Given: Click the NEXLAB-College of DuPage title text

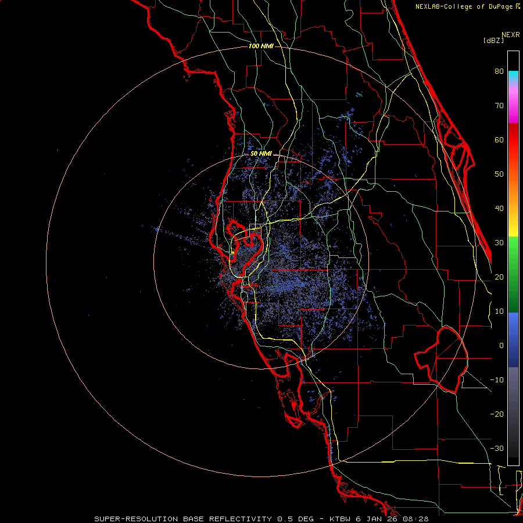Looking at the screenshot, I should coord(464,6).
